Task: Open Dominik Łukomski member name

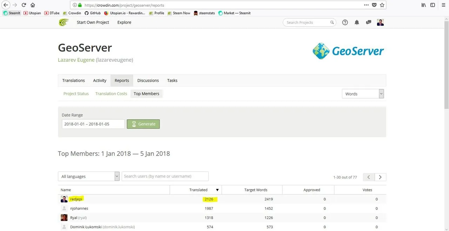Action: pos(102,227)
